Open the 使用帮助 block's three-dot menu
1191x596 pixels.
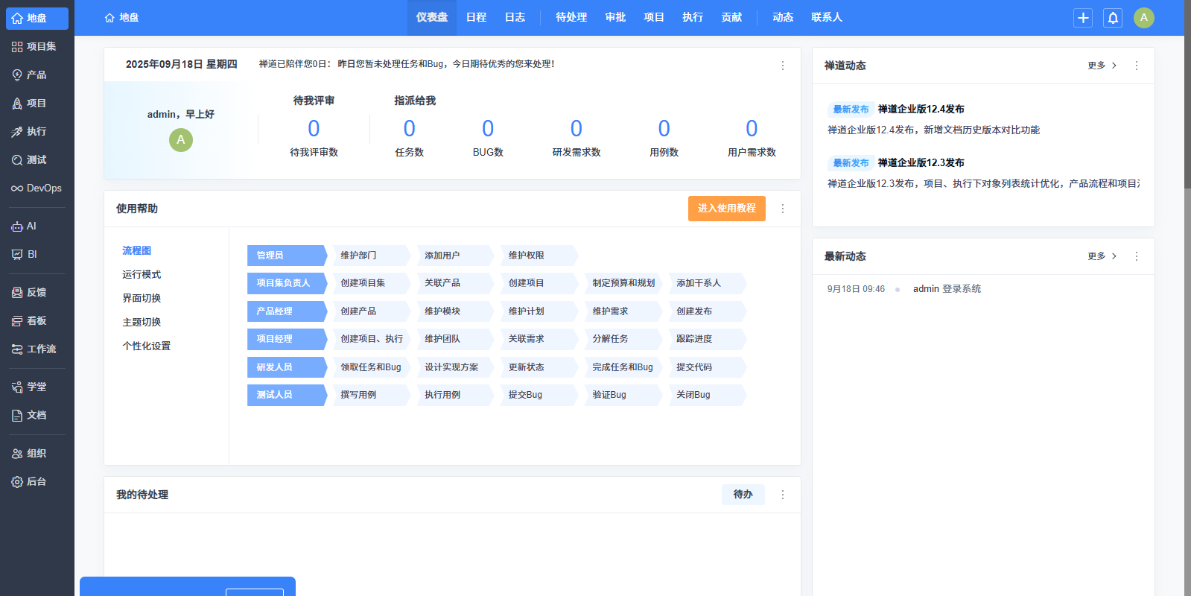(782, 209)
